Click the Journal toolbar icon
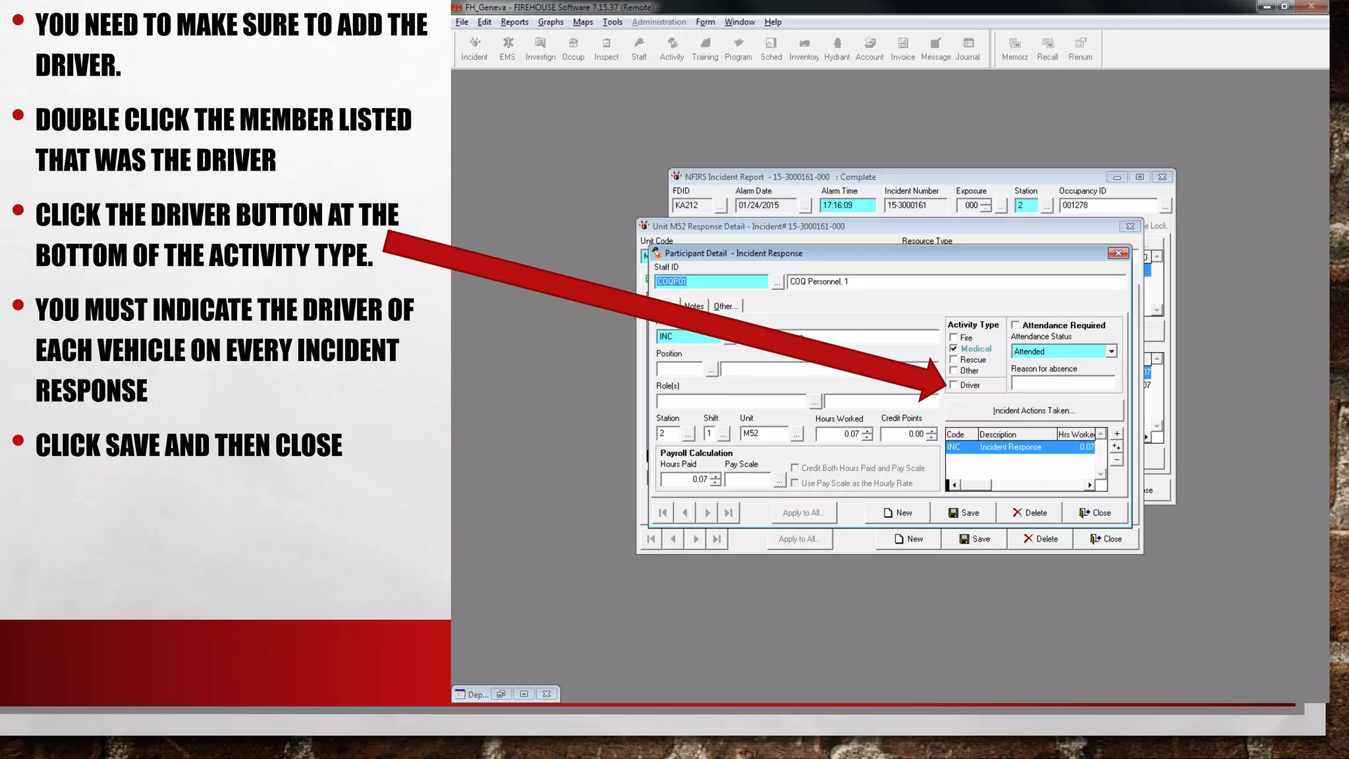The height and width of the screenshot is (759, 1349). (968, 48)
